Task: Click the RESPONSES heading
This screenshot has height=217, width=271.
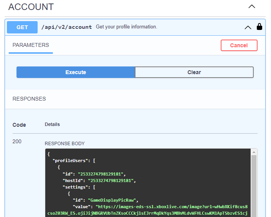Action: (x=29, y=99)
